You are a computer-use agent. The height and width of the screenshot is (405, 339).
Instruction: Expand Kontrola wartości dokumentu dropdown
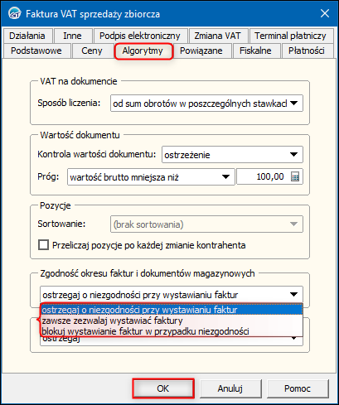point(232,155)
